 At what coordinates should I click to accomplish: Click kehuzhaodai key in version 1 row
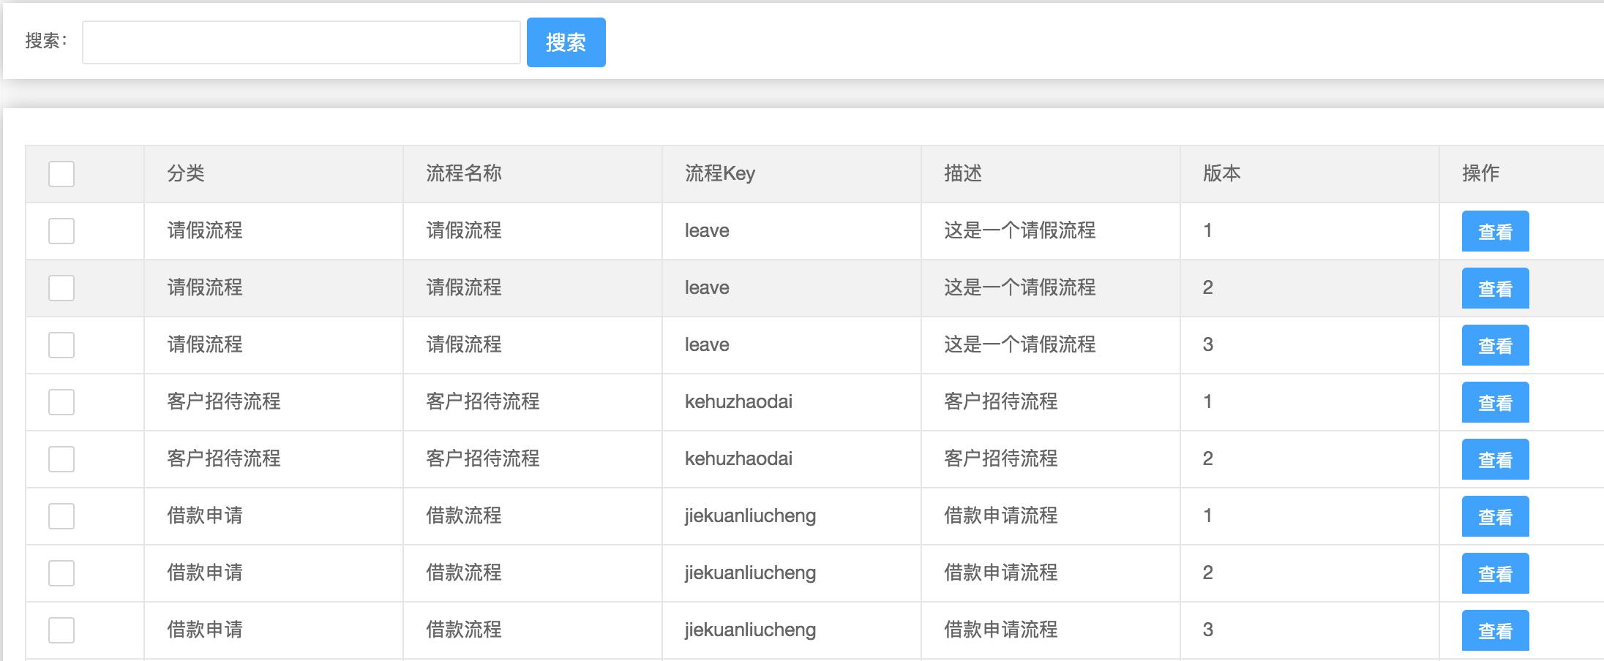(738, 401)
